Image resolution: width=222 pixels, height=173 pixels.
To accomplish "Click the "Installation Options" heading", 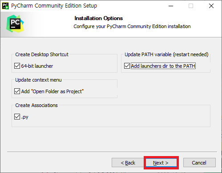I will tap(99, 18).
